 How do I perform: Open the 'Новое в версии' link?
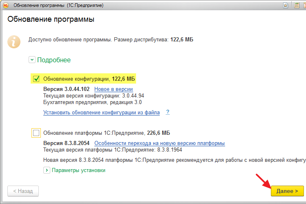114,89
